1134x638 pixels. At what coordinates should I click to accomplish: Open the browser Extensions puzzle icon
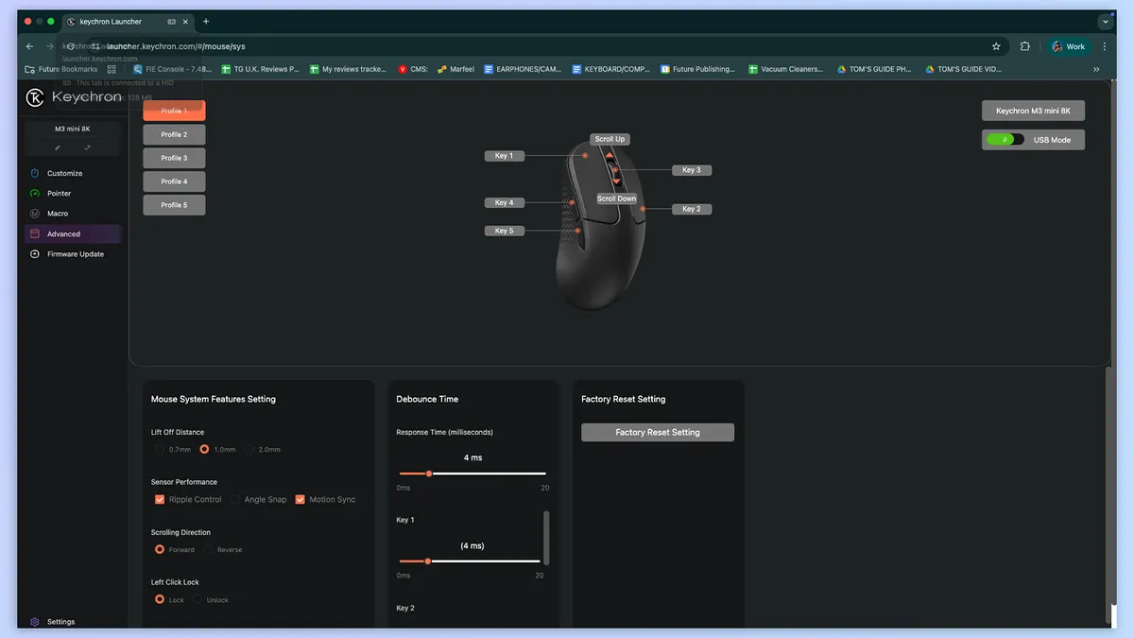point(1024,46)
